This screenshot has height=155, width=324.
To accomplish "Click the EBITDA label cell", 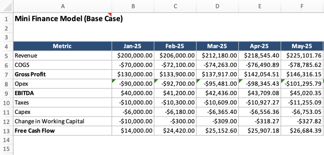I will click(62, 93).
